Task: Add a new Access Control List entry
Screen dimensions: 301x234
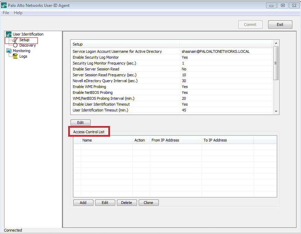Action: point(83,203)
